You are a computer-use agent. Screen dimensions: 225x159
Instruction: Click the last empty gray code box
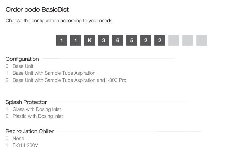point(202,40)
